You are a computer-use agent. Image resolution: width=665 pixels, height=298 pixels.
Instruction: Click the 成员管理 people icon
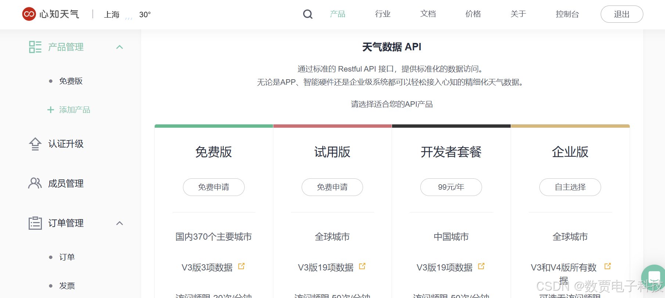click(x=35, y=183)
